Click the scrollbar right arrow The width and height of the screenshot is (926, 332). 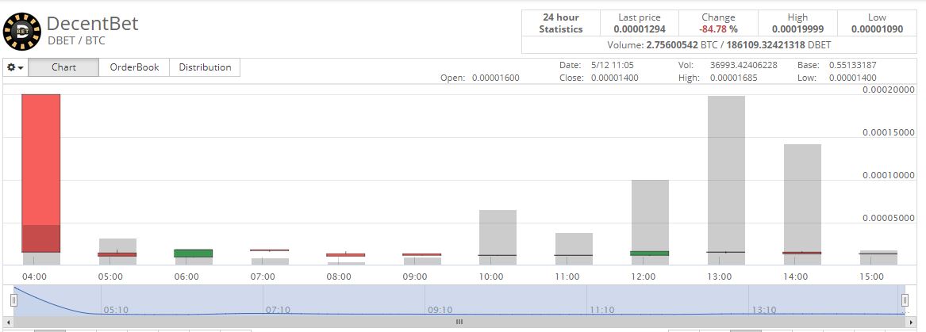click(x=910, y=322)
